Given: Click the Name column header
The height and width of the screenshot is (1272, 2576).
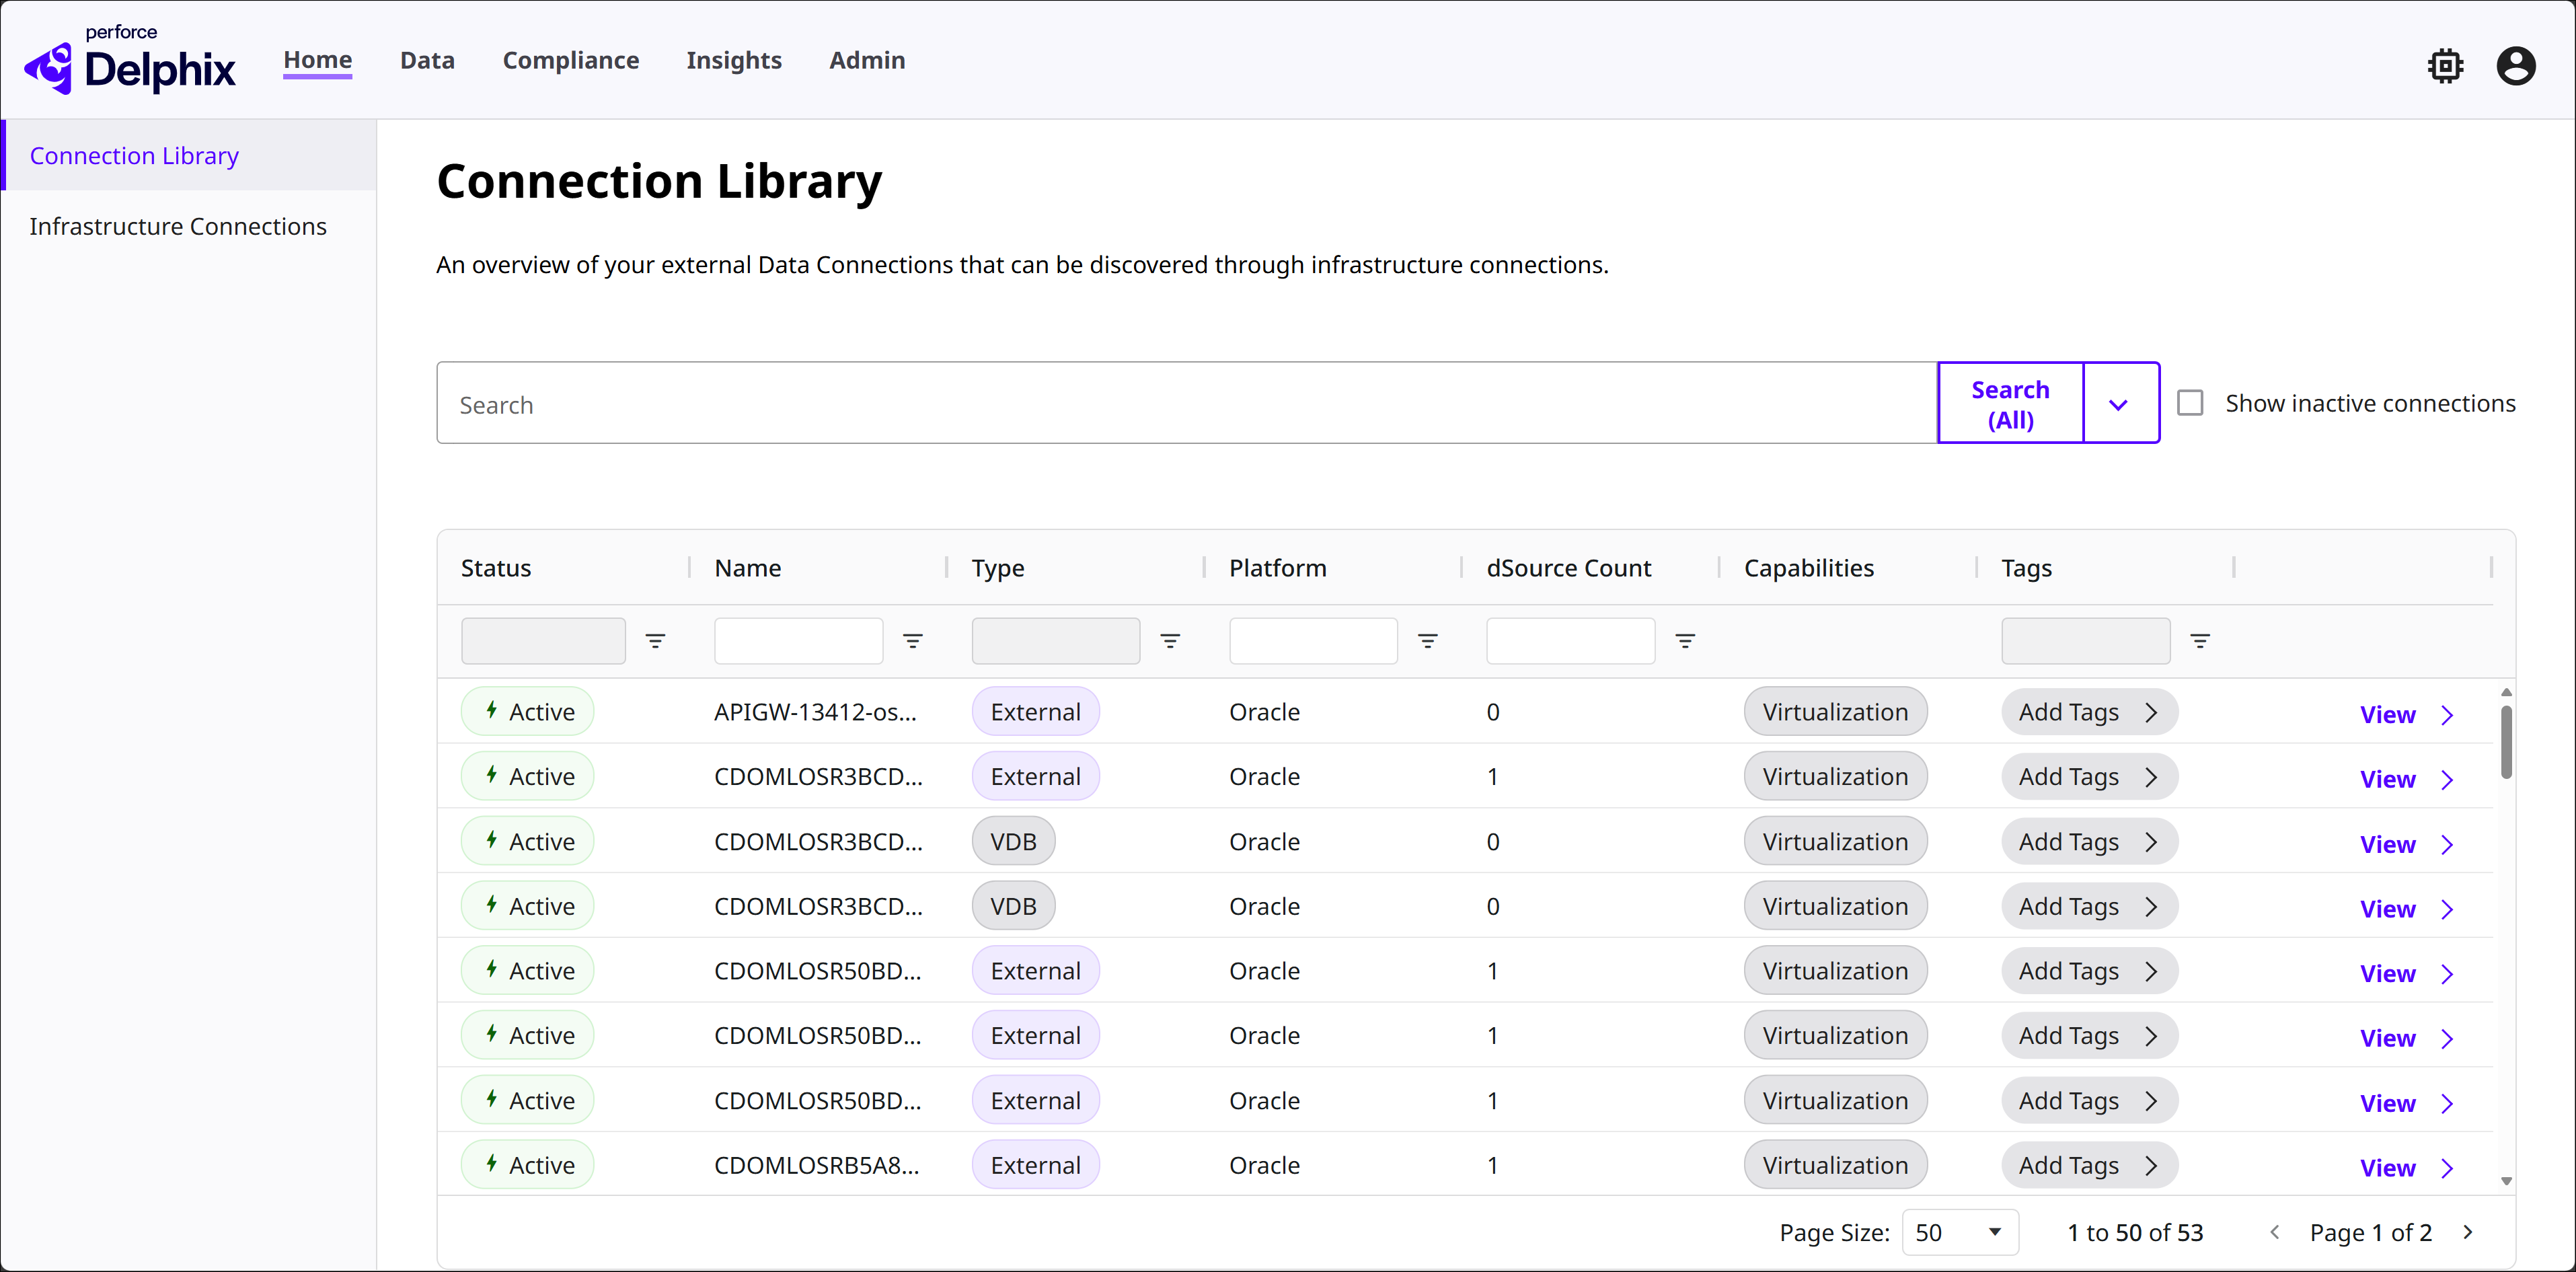Looking at the screenshot, I should coord(748,568).
